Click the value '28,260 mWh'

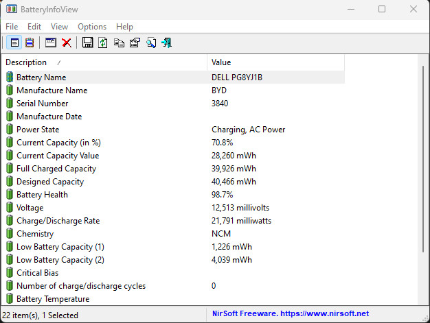[234, 156]
